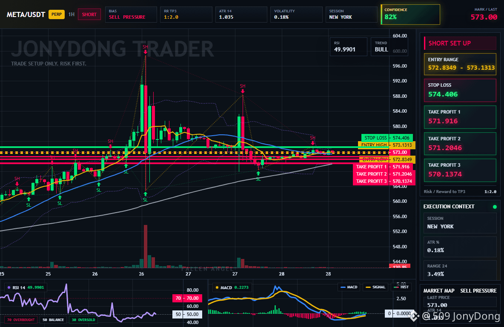Click the RR TP3 1:2.0 card

tap(186, 14)
